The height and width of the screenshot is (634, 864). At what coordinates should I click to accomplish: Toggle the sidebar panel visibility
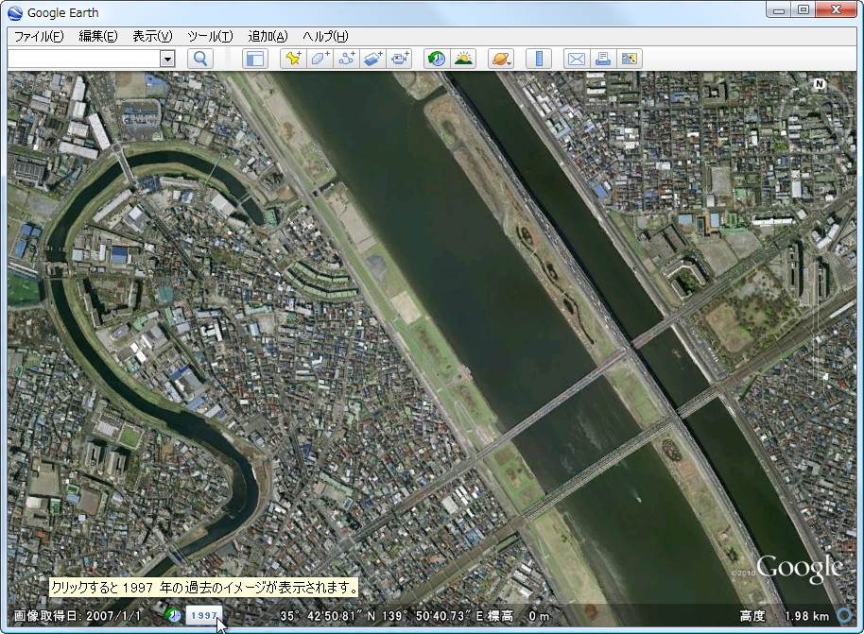point(255,59)
